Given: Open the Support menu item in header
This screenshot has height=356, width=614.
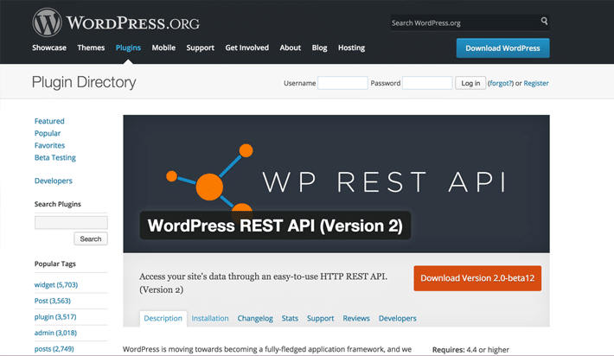Looking at the screenshot, I should (x=200, y=48).
